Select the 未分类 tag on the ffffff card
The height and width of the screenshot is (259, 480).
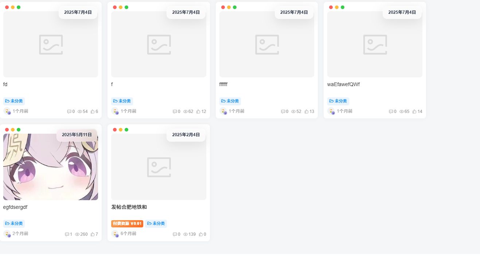(230, 101)
